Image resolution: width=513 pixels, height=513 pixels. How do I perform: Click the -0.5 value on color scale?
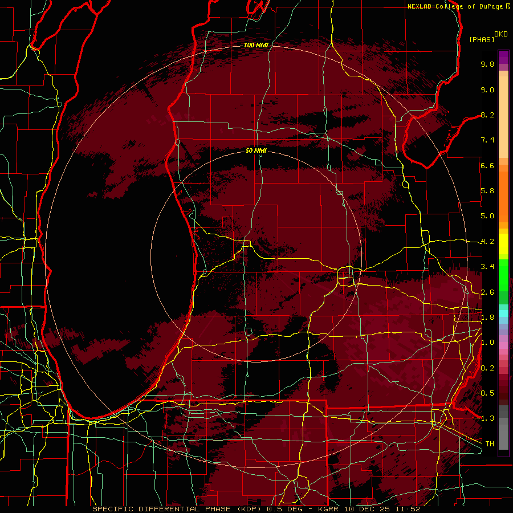pyautogui.click(x=485, y=393)
